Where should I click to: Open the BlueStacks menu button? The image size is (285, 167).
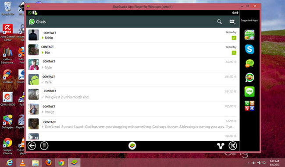(44, 146)
